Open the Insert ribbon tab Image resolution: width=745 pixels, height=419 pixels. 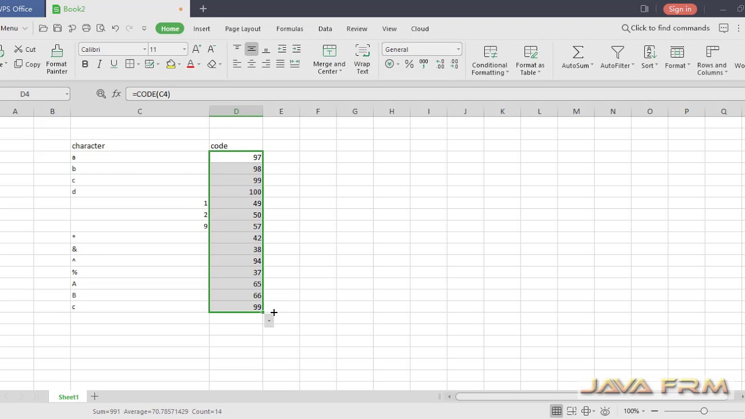point(201,29)
